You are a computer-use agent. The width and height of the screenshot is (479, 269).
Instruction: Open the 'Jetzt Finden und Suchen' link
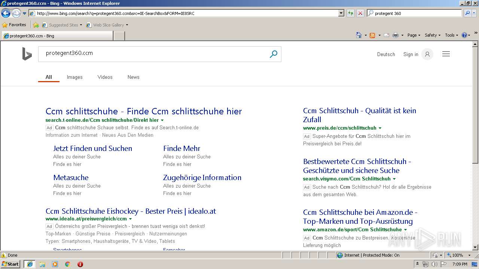pos(92,148)
